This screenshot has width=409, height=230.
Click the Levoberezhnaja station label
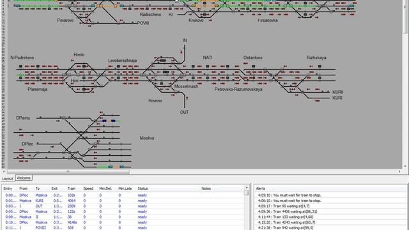click(122, 61)
